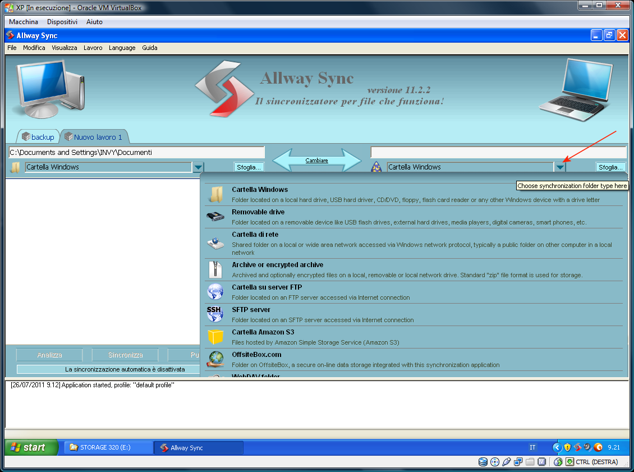Click the "Application started" log entry
Viewport: 634px width, 472px height.
[x=93, y=385]
